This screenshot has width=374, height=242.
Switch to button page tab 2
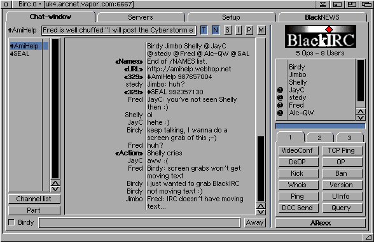tap(319, 138)
